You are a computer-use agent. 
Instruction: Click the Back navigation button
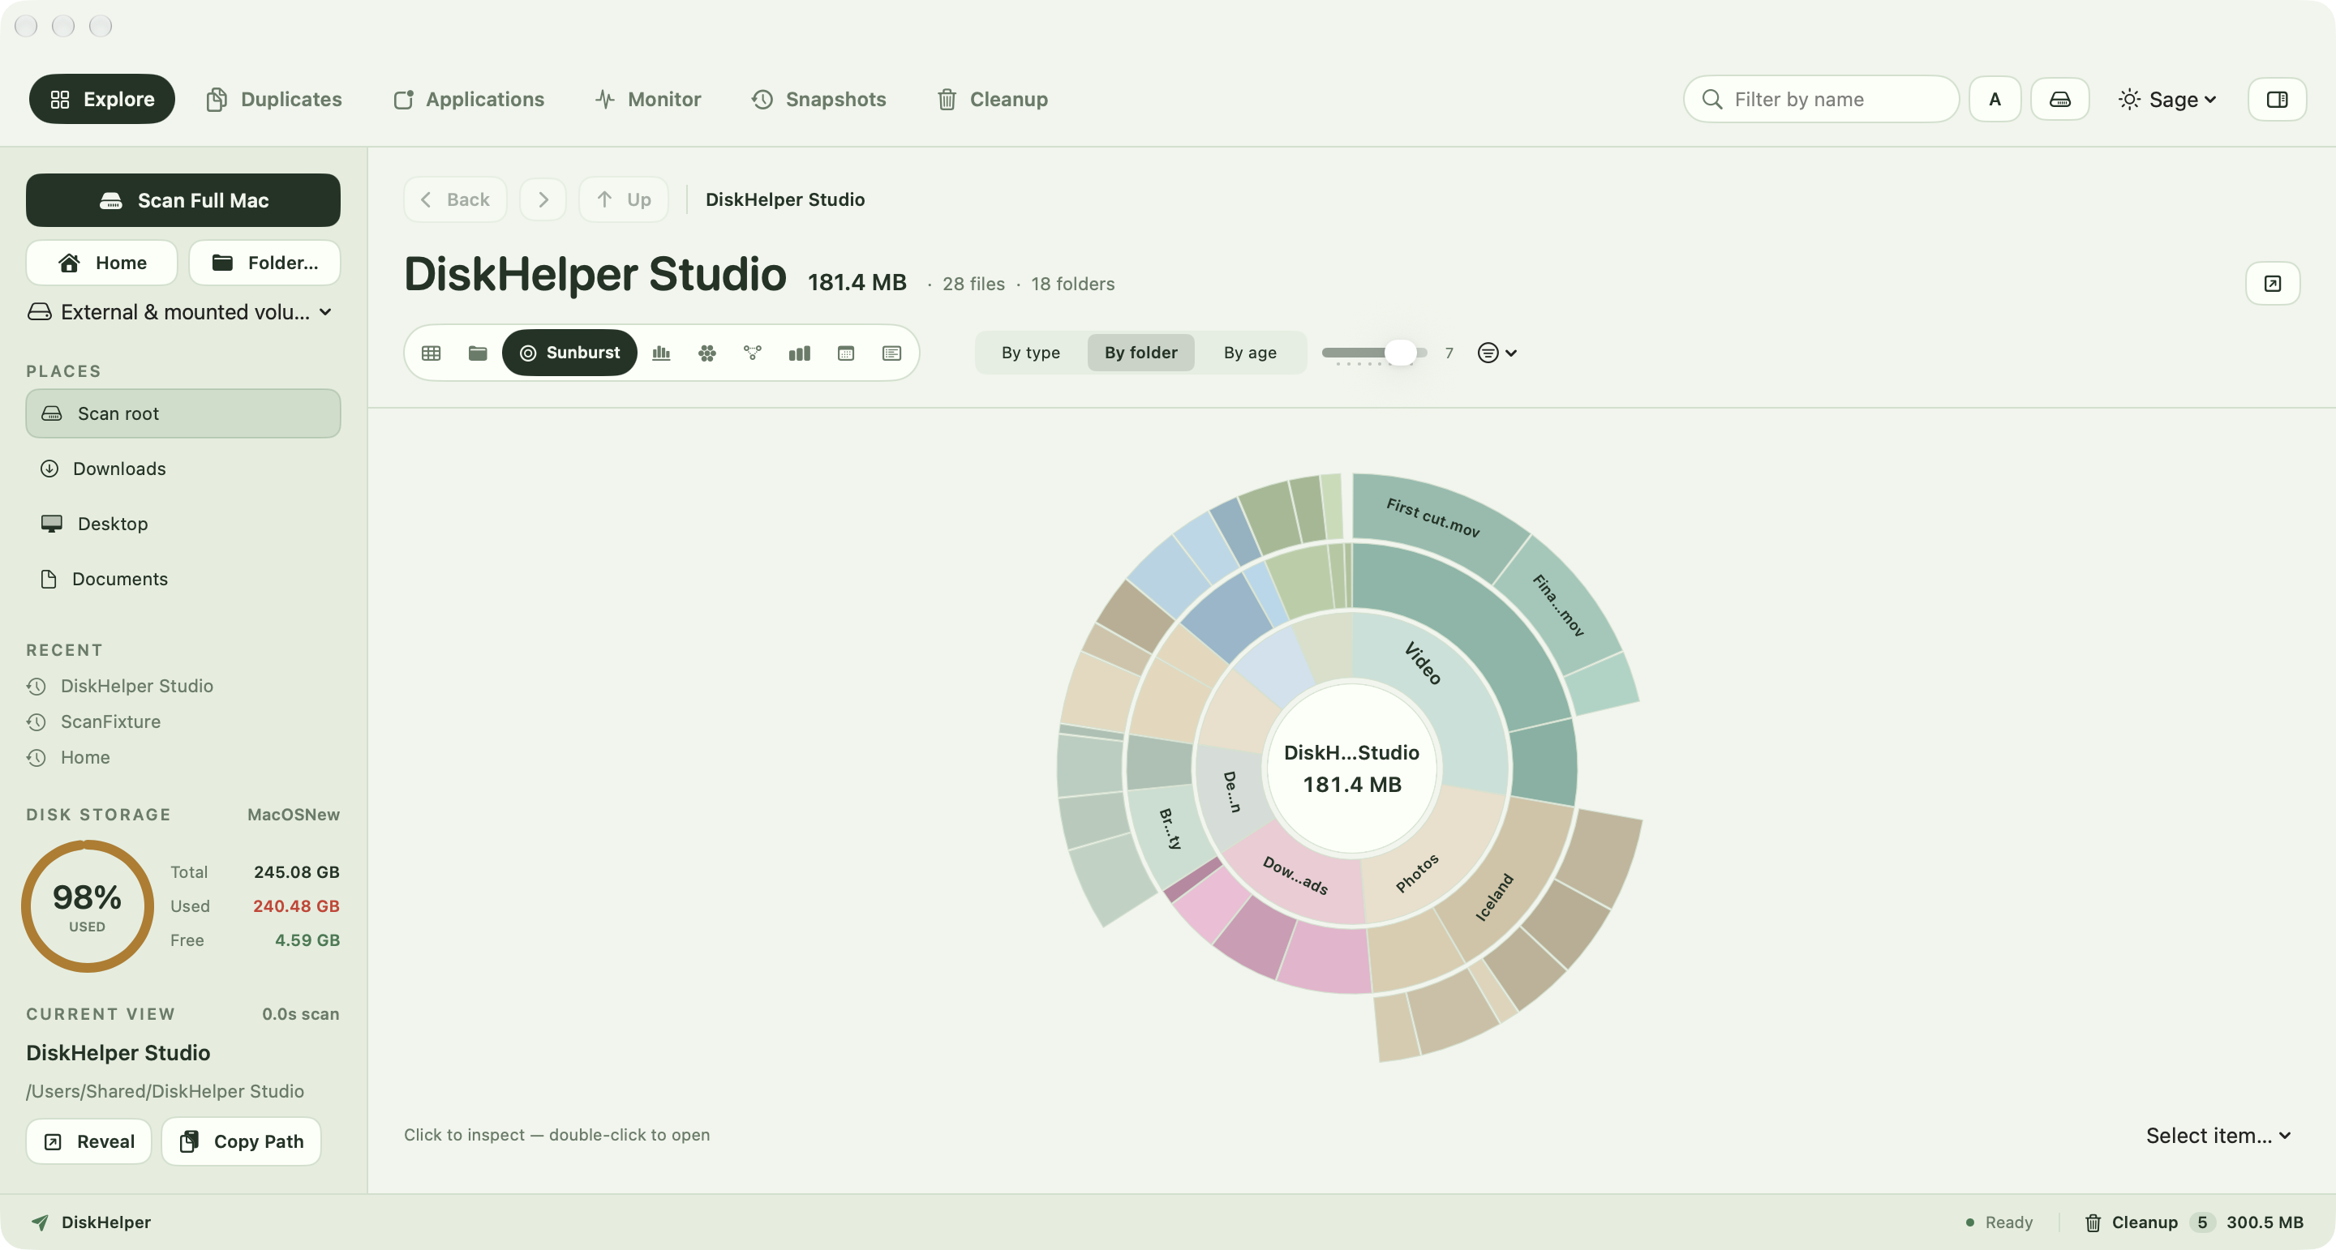coord(455,199)
